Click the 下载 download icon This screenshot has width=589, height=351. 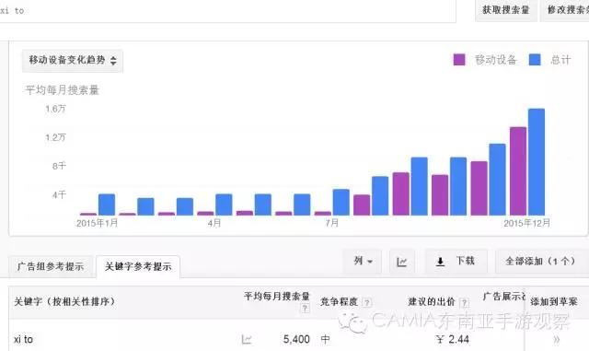[440, 262]
